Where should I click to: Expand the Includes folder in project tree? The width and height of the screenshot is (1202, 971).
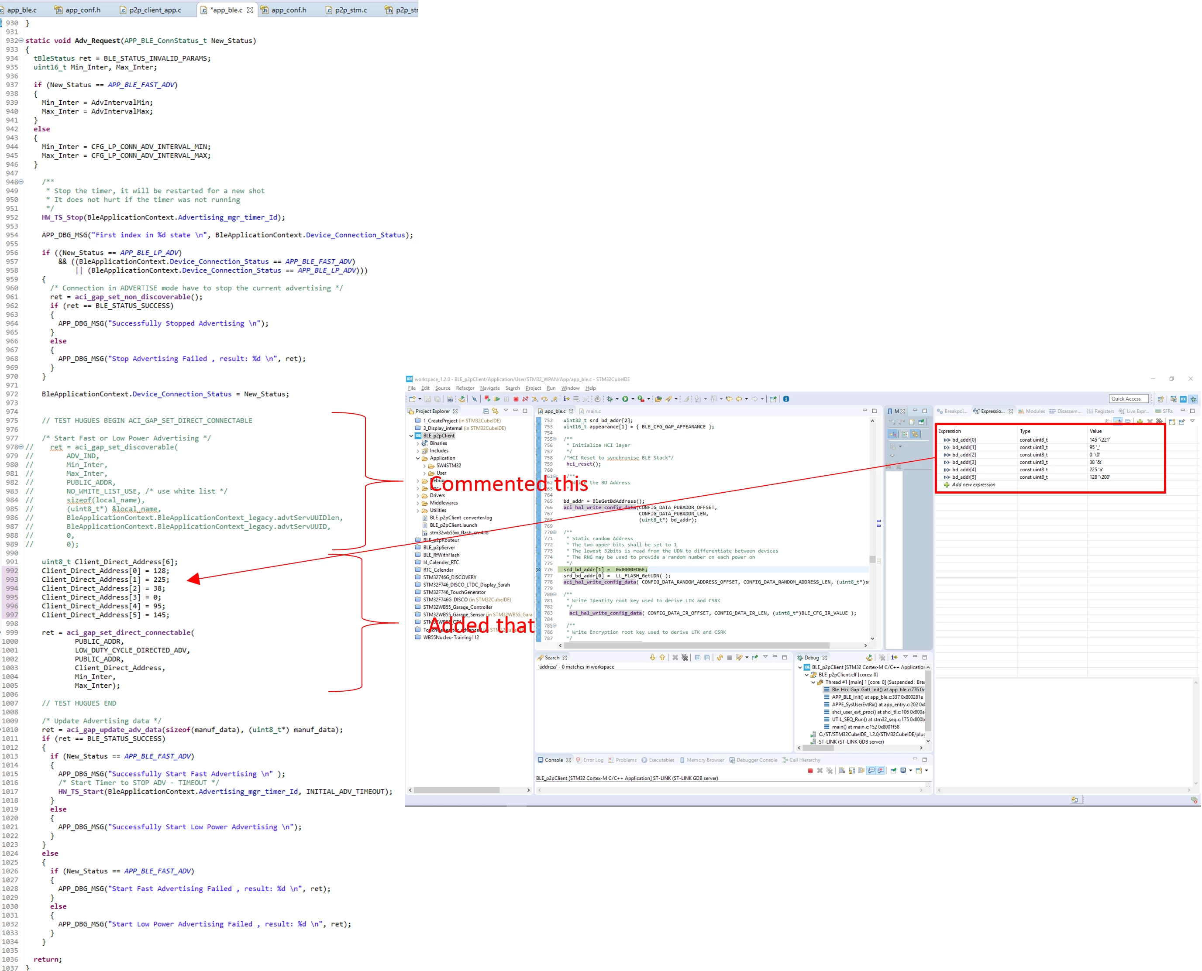[418, 451]
